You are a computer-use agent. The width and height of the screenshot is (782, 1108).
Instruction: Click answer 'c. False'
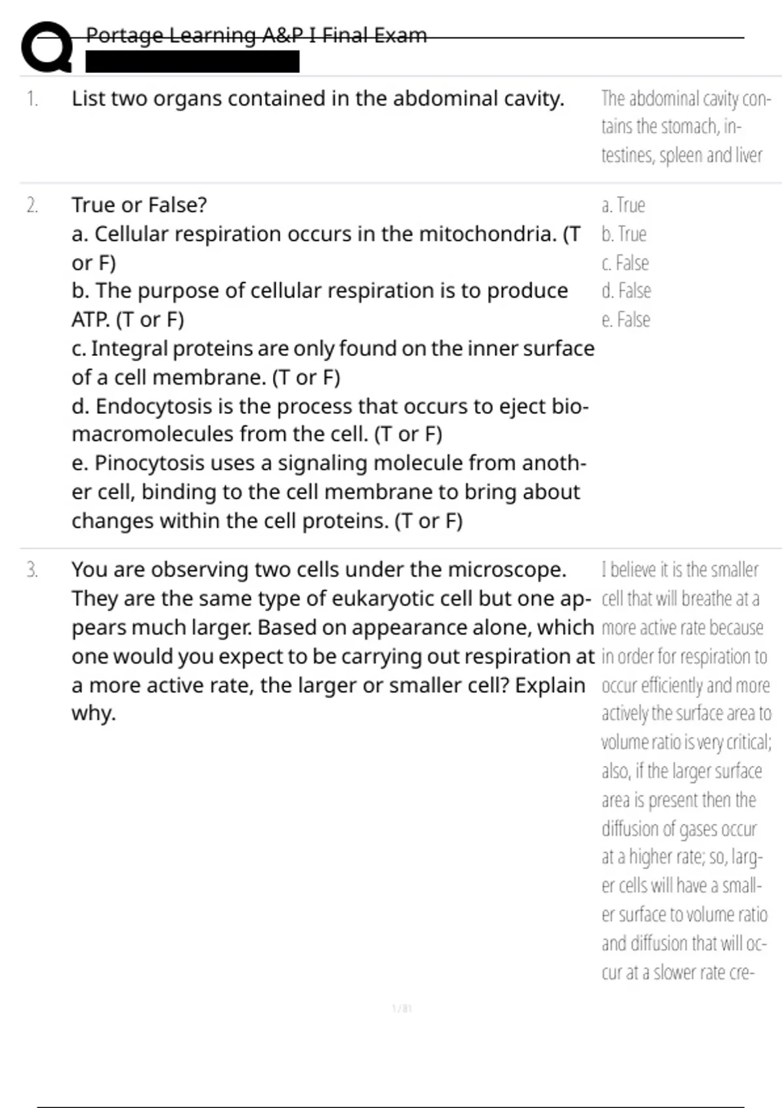[x=625, y=263]
